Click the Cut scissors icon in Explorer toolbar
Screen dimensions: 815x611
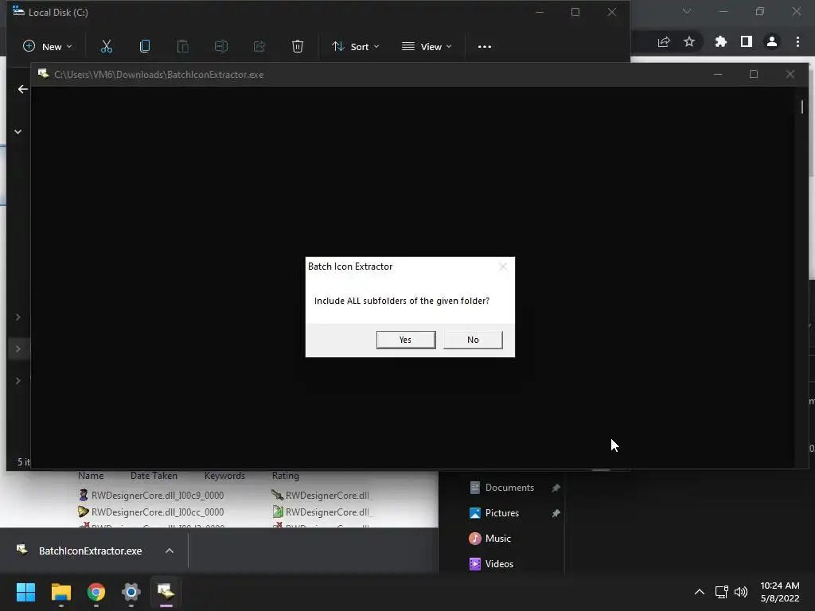(106, 47)
